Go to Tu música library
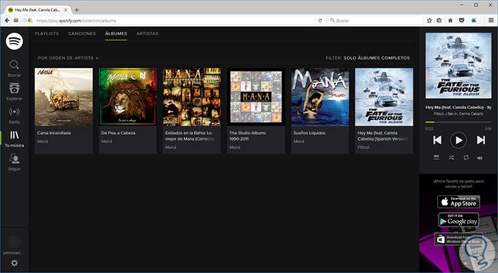The image size is (498, 273). (x=14, y=139)
